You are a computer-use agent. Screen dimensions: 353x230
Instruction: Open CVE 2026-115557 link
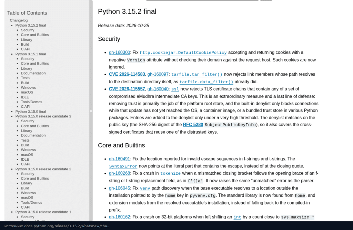[x=127, y=89]
